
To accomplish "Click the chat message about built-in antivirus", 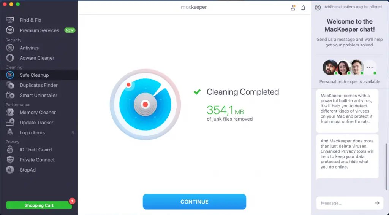I will pyautogui.click(x=347, y=111).
